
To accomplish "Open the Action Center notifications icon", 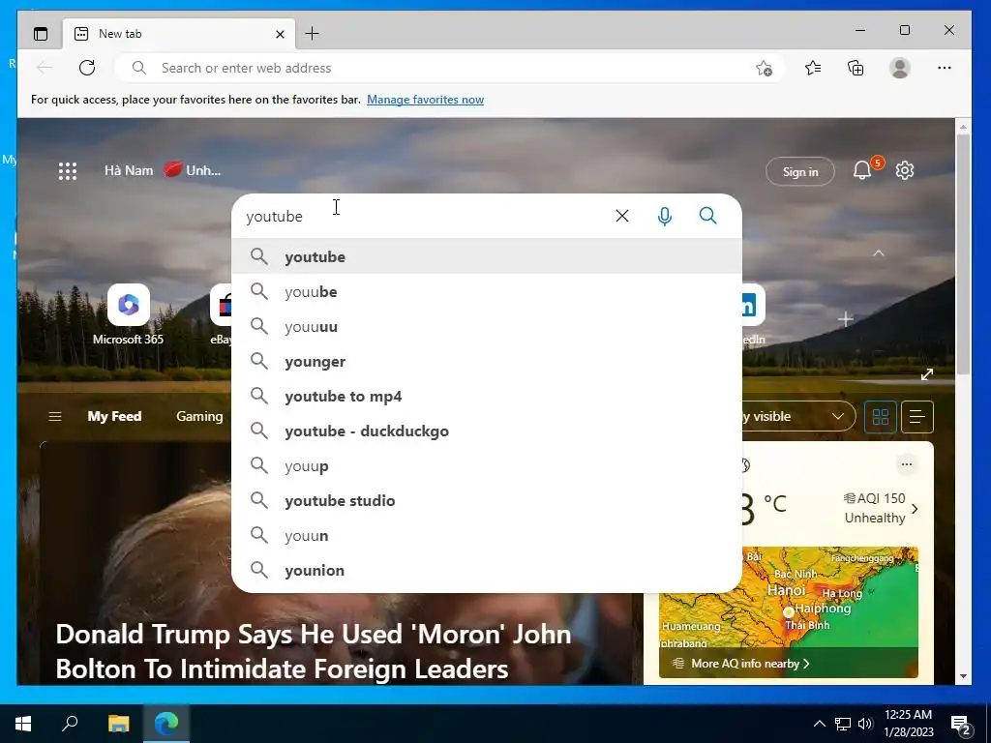I will click(961, 724).
